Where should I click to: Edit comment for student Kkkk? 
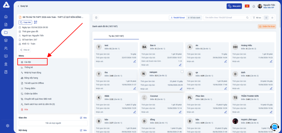click(x=135, y=112)
